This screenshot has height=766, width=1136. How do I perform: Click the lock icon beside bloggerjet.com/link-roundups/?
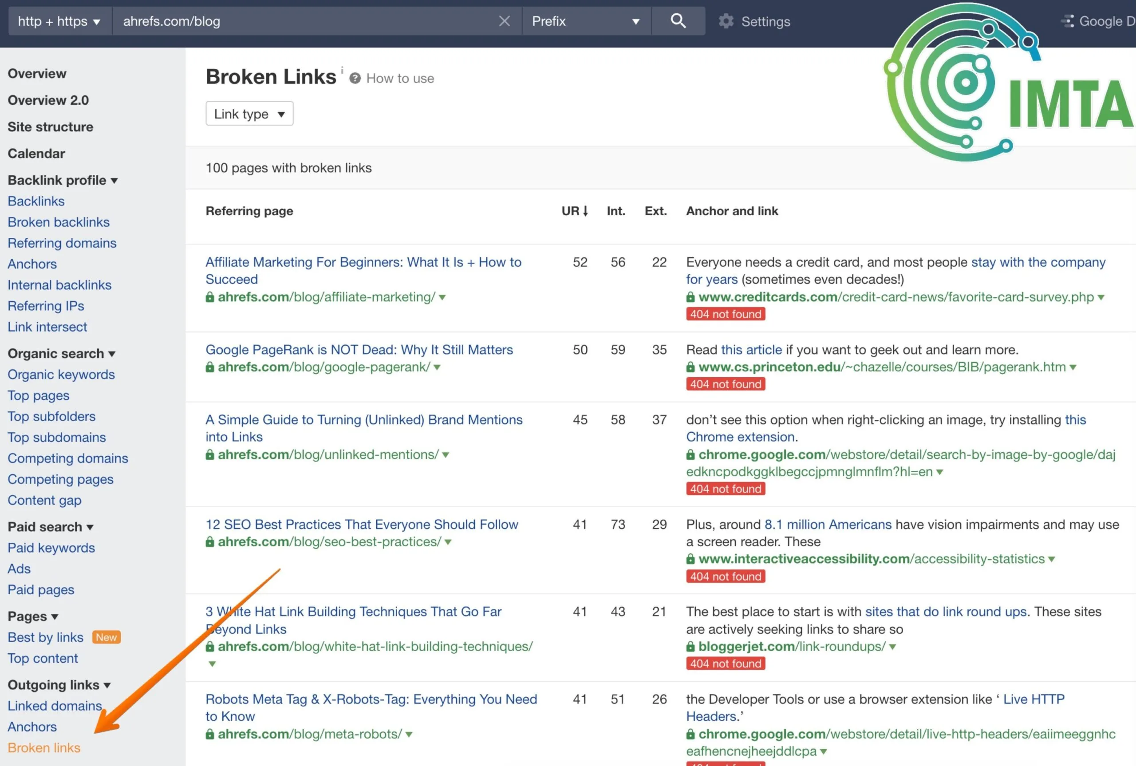pos(690,646)
